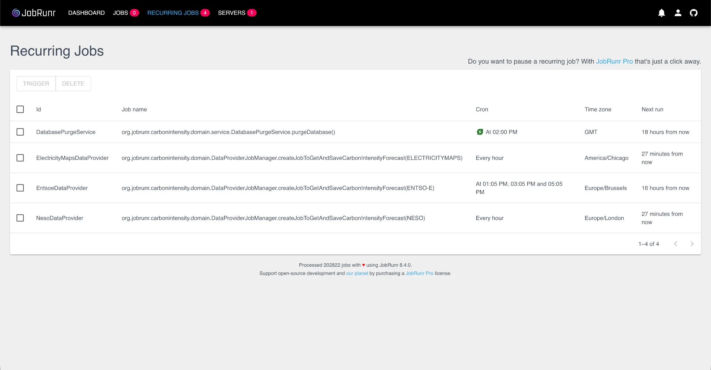Click the job name ending ENTSO-E

(x=278, y=188)
